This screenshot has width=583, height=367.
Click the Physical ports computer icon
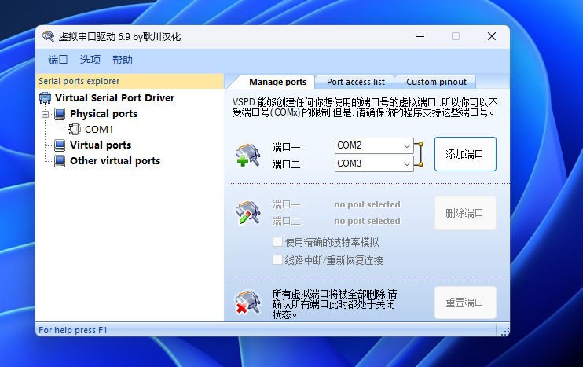(60, 114)
